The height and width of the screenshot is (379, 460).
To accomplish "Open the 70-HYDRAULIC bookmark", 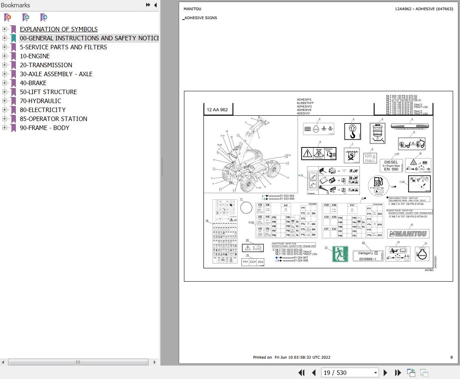I will coord(40,101).
